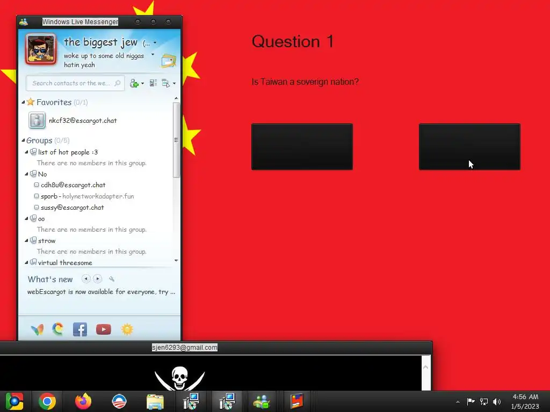Open the Facebook icon in Messenger
The image size is (550, 412).
[x=80, y=330]
